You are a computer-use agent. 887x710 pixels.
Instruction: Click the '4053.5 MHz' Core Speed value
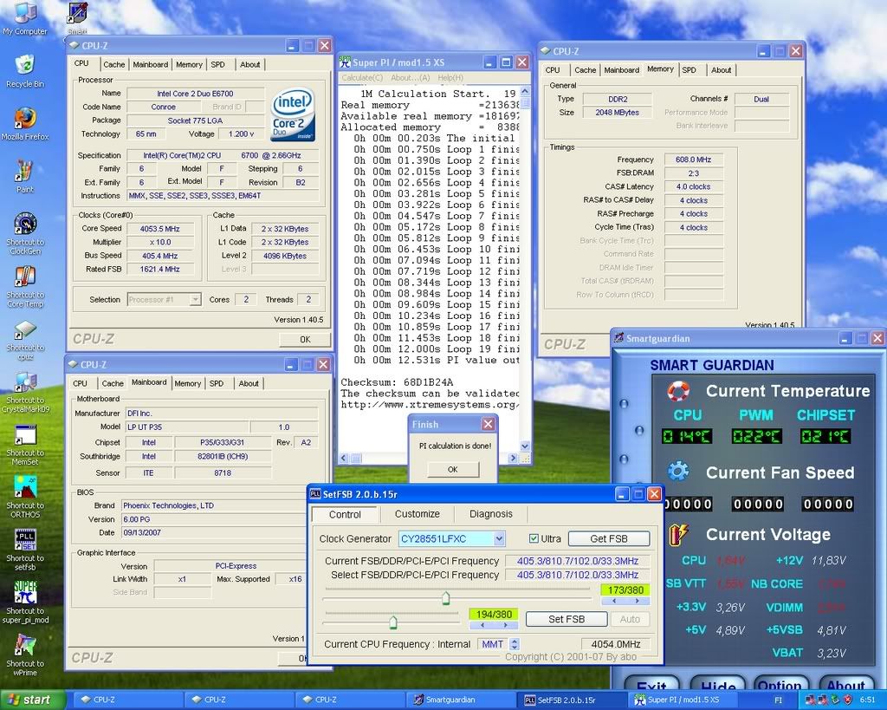(160, 229)
